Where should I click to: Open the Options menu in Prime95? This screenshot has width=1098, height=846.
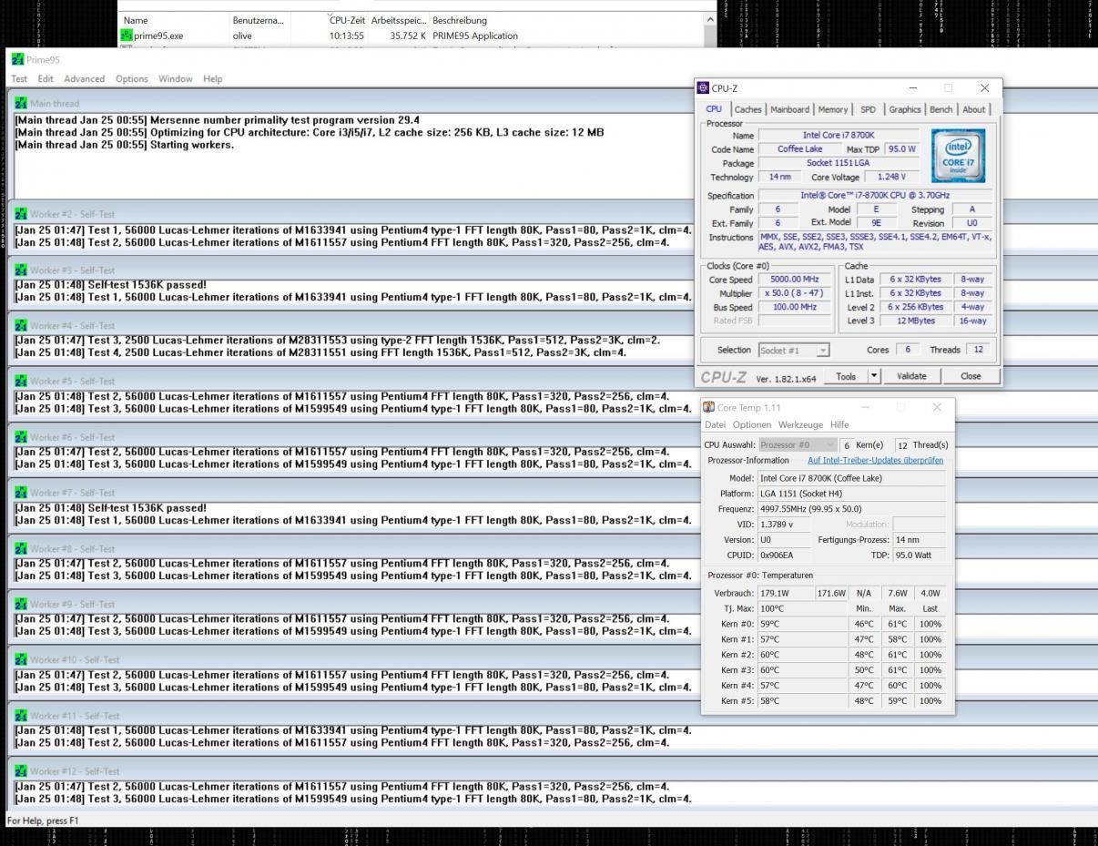(131, 79)
